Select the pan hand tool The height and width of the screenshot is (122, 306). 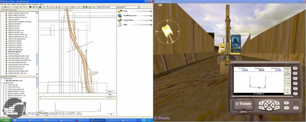[48, 7]
